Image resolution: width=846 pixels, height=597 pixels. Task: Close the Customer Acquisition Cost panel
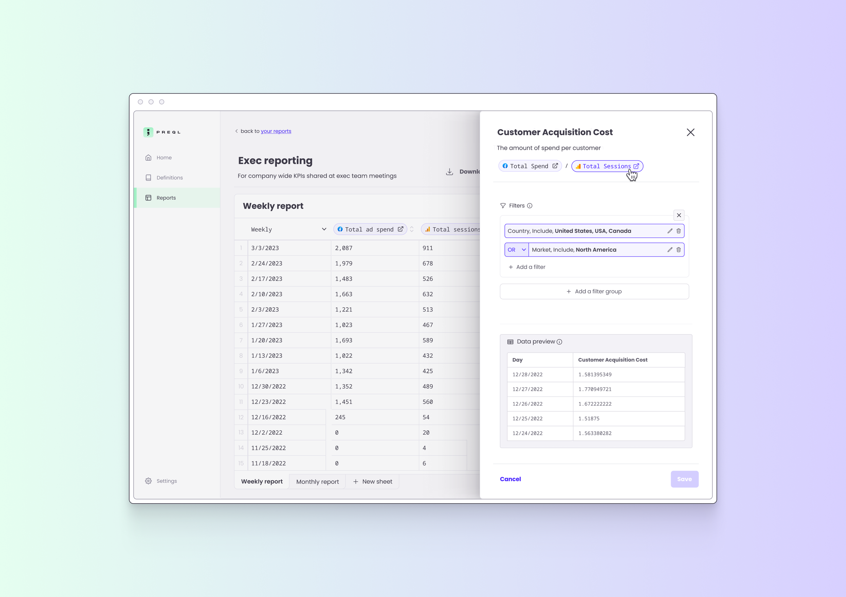pyautogui.click(x=691, y=132)
